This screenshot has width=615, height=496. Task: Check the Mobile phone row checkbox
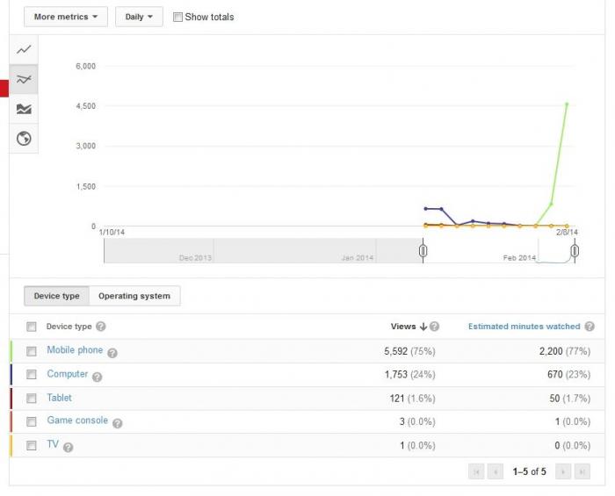pyautogui.click(x=32, y=351)
